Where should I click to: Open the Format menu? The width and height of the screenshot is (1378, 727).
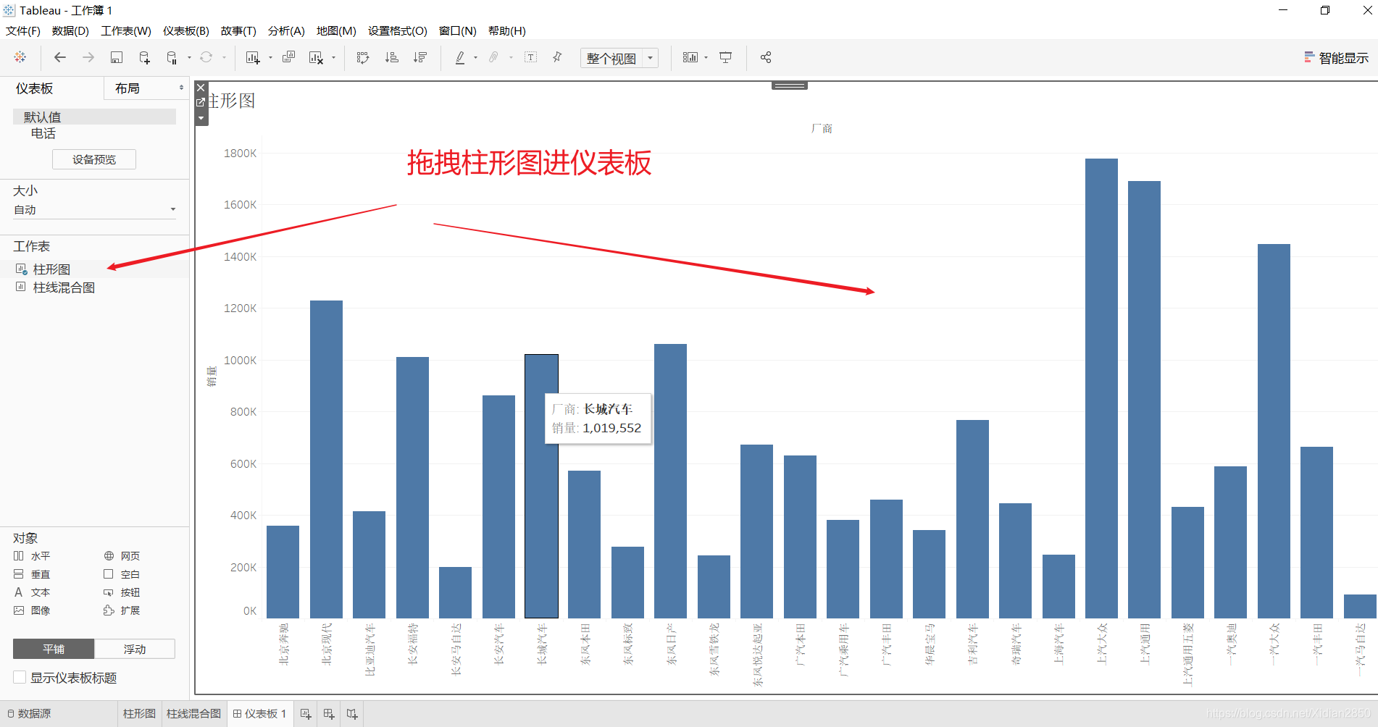point(398,31)
